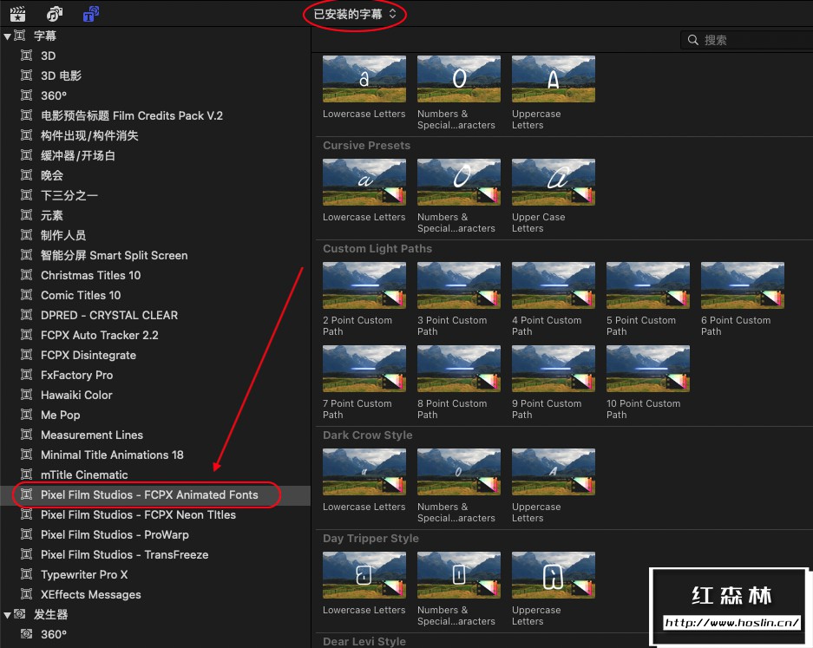Select Typewriter Pro X category
This screenshot has height=648, width=813.
coord(84,574)
